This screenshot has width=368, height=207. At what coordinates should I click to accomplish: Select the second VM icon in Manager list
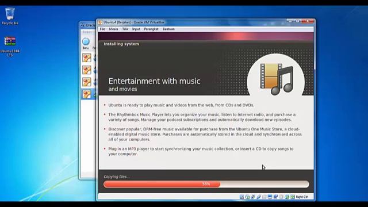tap(87, 70)
